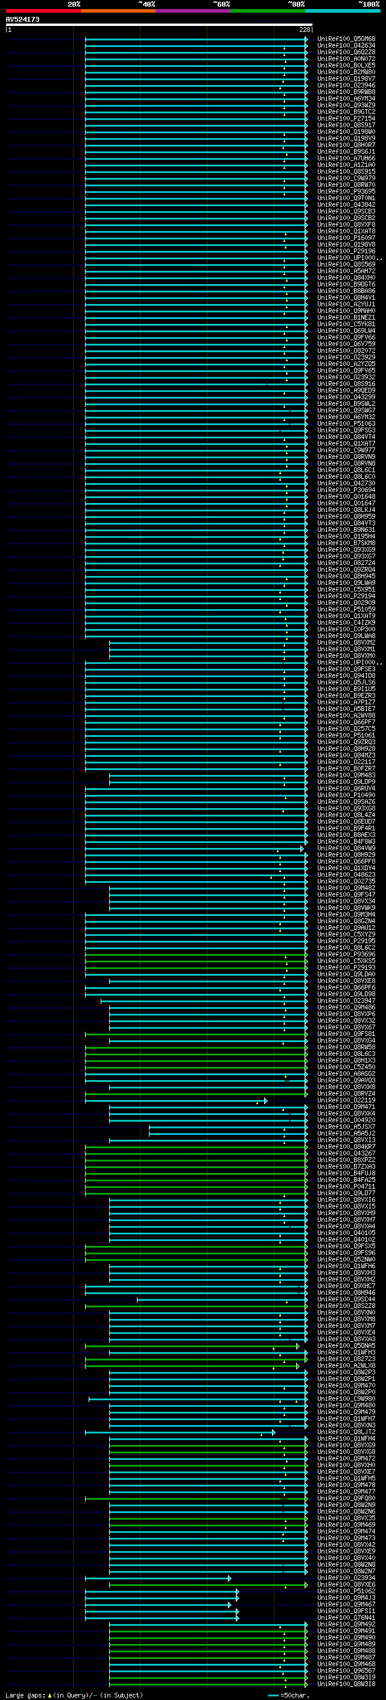Select the UniRef100_Q9M471 label
This screenshot has height=1700, width=386.
click(x=346, y=1107)
